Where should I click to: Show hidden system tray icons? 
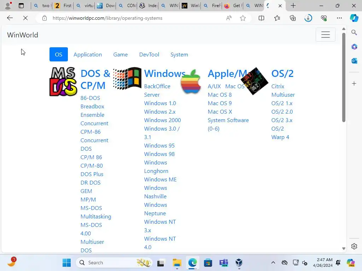pyautogui.click(x=273, y=263)
